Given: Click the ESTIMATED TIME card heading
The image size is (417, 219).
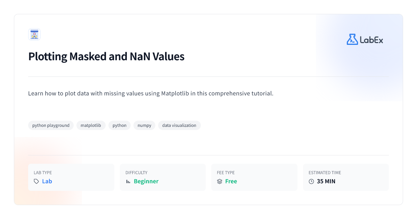Looking at the screenshot, I should point(325,173).
